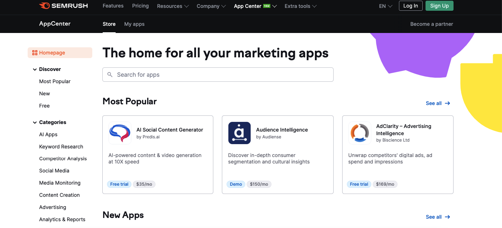Expand the Extra tools dropdown

[x=301, y=6]
